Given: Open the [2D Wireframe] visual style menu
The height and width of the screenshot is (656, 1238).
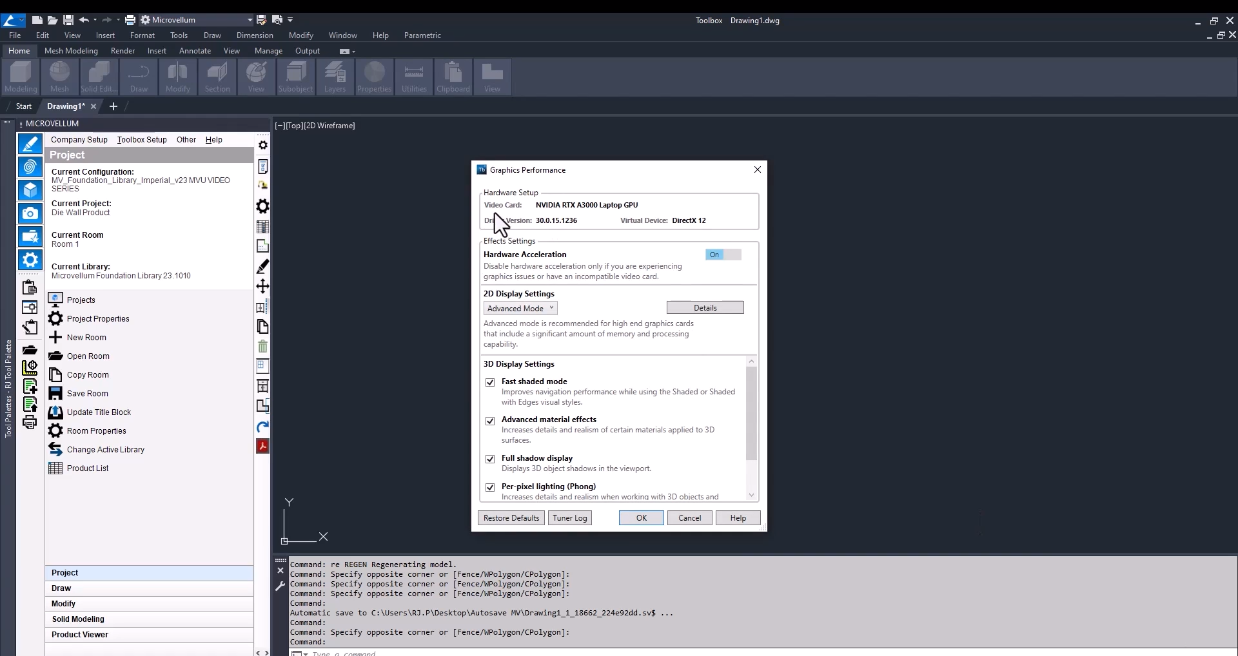Looking at the screenshot, I should [329, 126].
